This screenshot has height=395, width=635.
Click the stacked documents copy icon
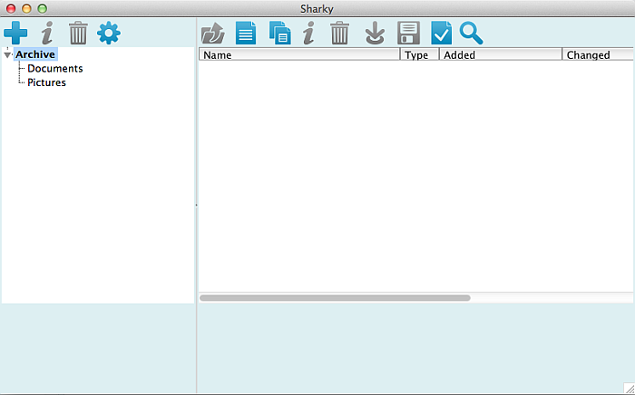click(279, 34)
